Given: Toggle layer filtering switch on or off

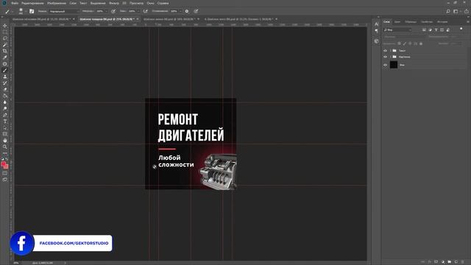Looking at the screenshot, I should coord(461,29).
